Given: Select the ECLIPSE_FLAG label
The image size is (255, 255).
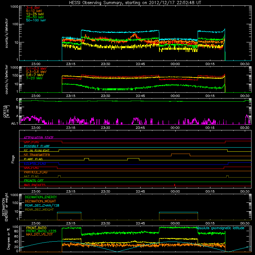Looking at the screenshot, I should [35, 164].
